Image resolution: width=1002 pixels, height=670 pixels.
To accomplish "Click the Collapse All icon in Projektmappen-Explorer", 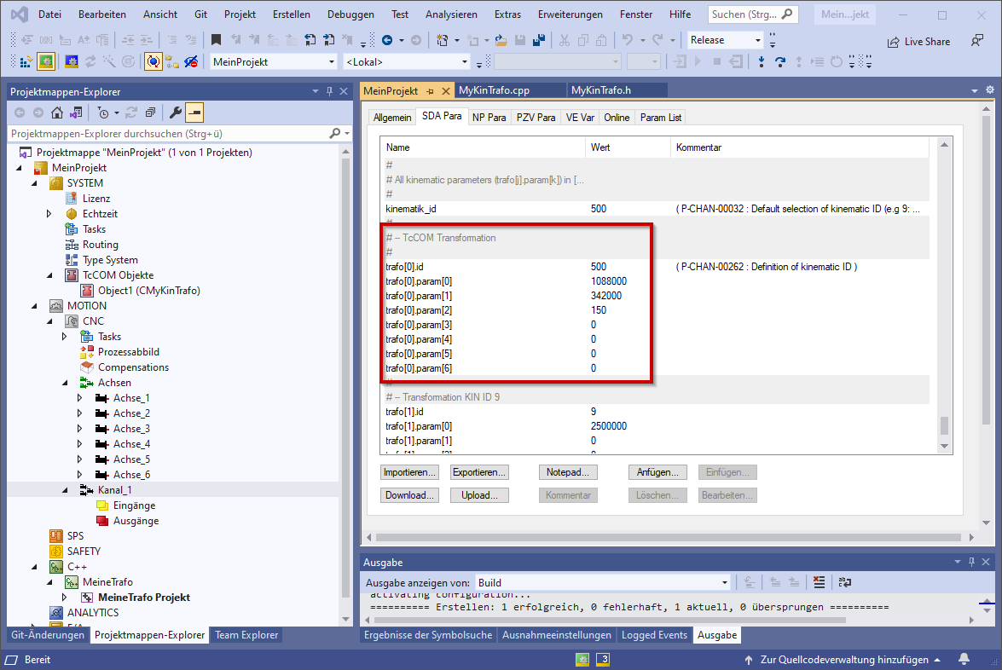I will pyautogui.click(x=150, y=113).
